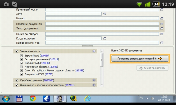Viewport: 176px width, 105px height.
Task: Open selector icon next to Номер field
Action: tap(162, 18)
